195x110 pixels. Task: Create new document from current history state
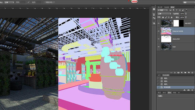[x=185, y=90]
